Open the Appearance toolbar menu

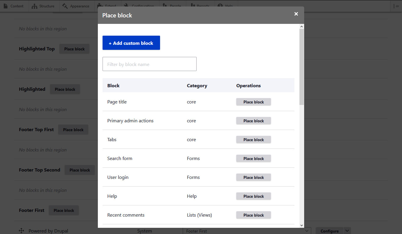click(x=77, y=6)
